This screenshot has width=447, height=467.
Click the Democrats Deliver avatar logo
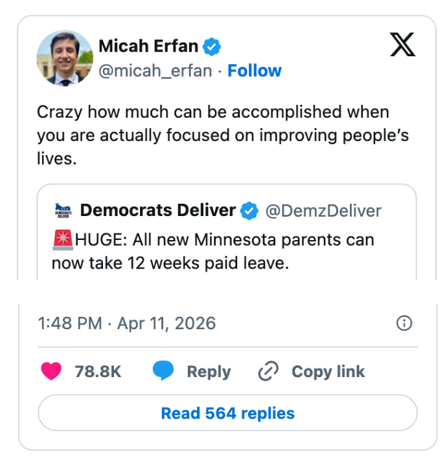pyautogui.click(x=63, y=211)
